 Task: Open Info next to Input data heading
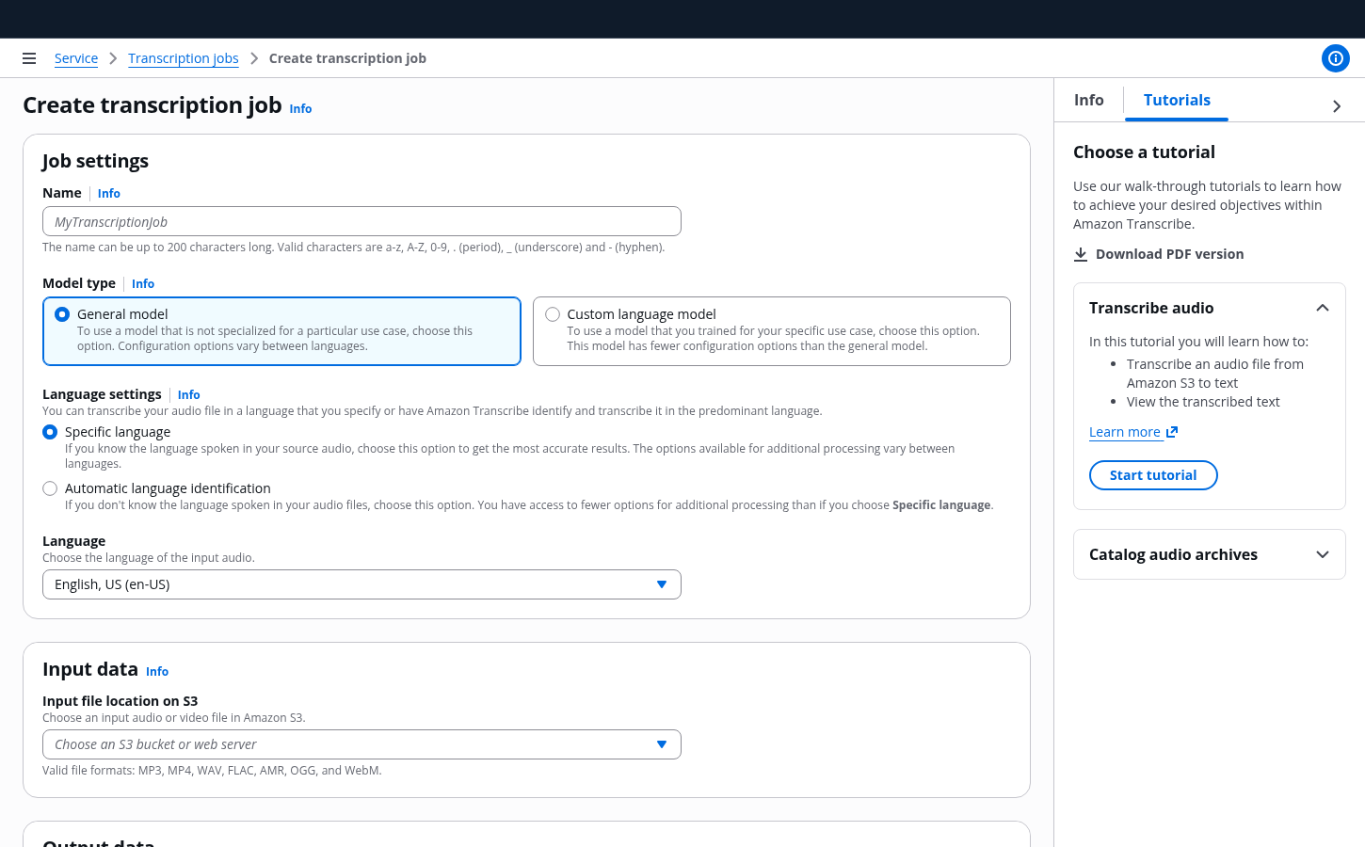[157, 672]
